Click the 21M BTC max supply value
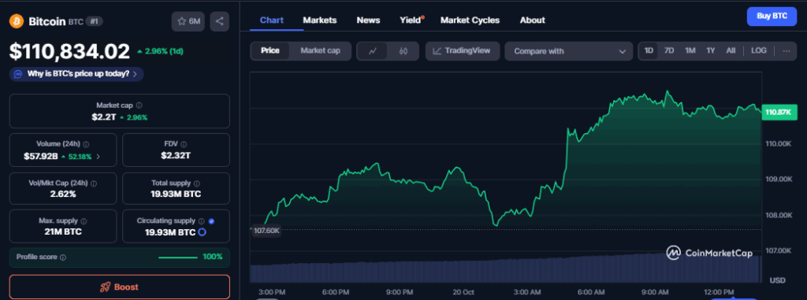The image size is (807, 300). [63, 231]
